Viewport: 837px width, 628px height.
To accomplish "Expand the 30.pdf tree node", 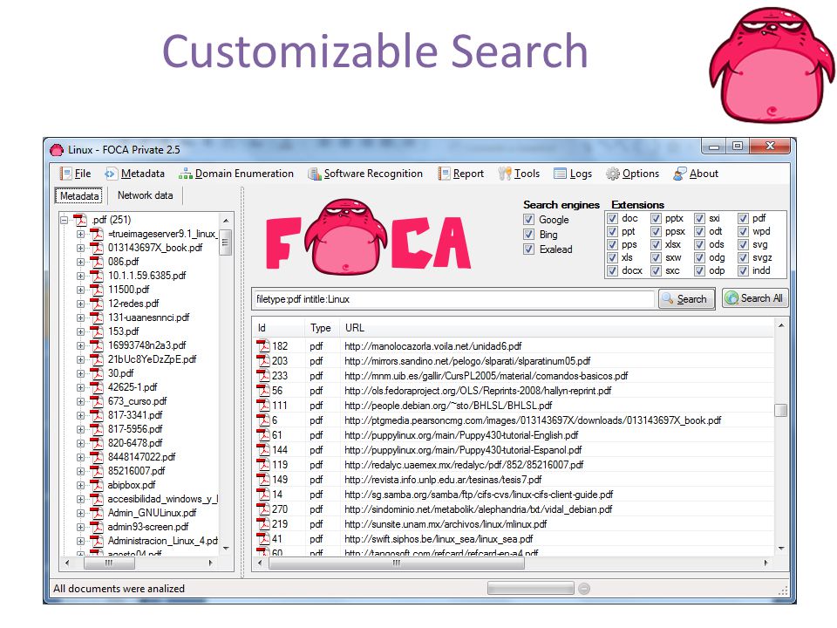I will [80, 373].
